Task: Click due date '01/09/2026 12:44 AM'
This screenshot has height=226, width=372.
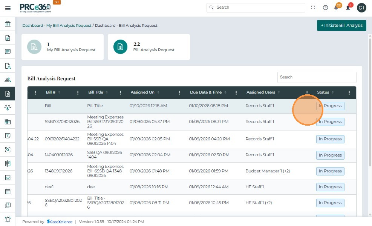Action: tap(208, 187)
